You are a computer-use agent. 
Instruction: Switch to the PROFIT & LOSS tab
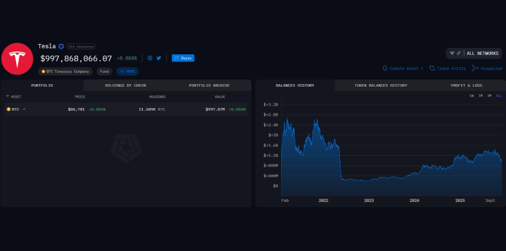click(467, 85)
